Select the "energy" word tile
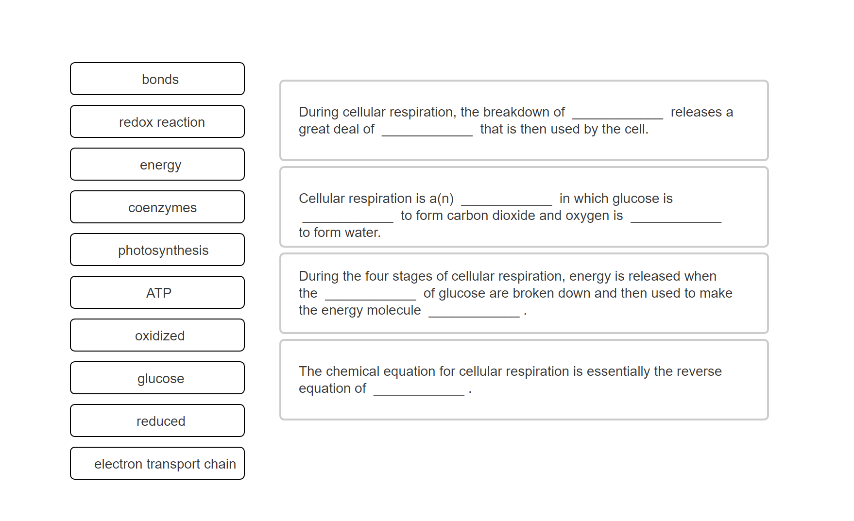This screenshot has width=854, height=521. (157, 164)
